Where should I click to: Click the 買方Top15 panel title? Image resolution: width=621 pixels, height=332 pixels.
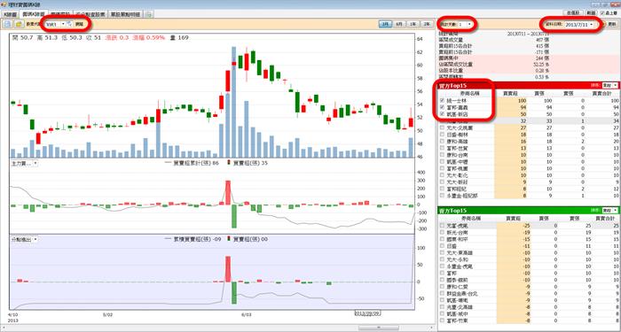click(x=453, y=85)
